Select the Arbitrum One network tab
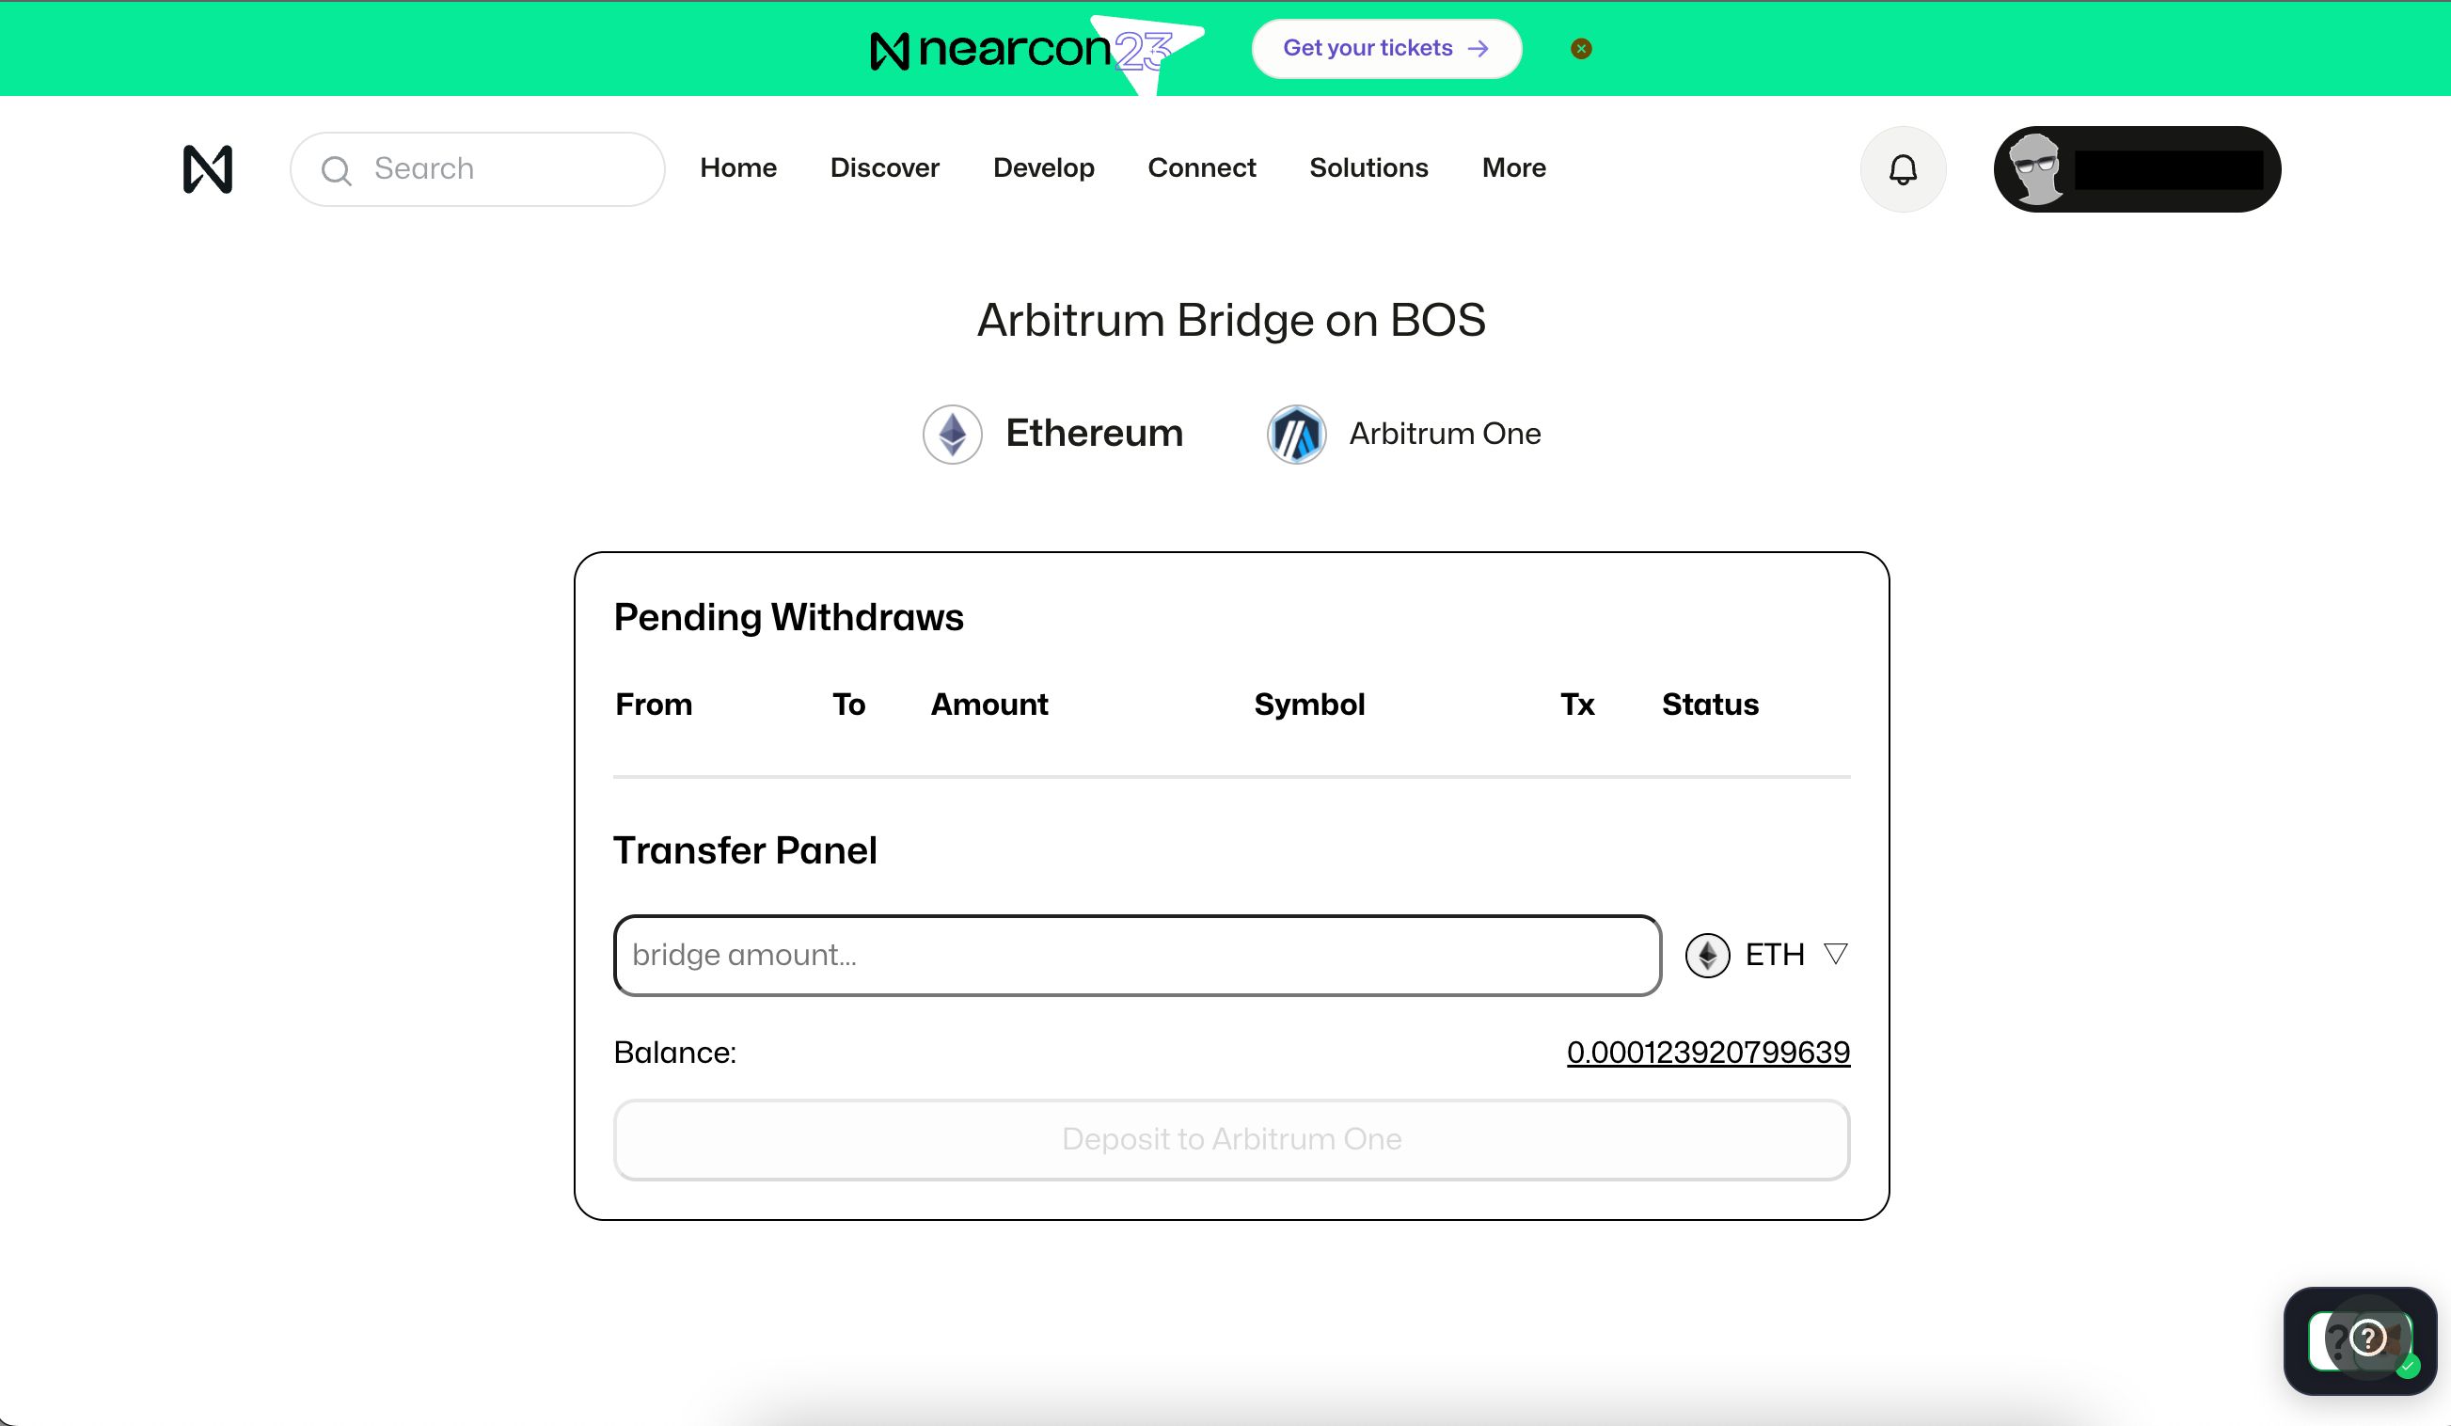Viewport: 2451px width, 1426px height. (1403, 434)
